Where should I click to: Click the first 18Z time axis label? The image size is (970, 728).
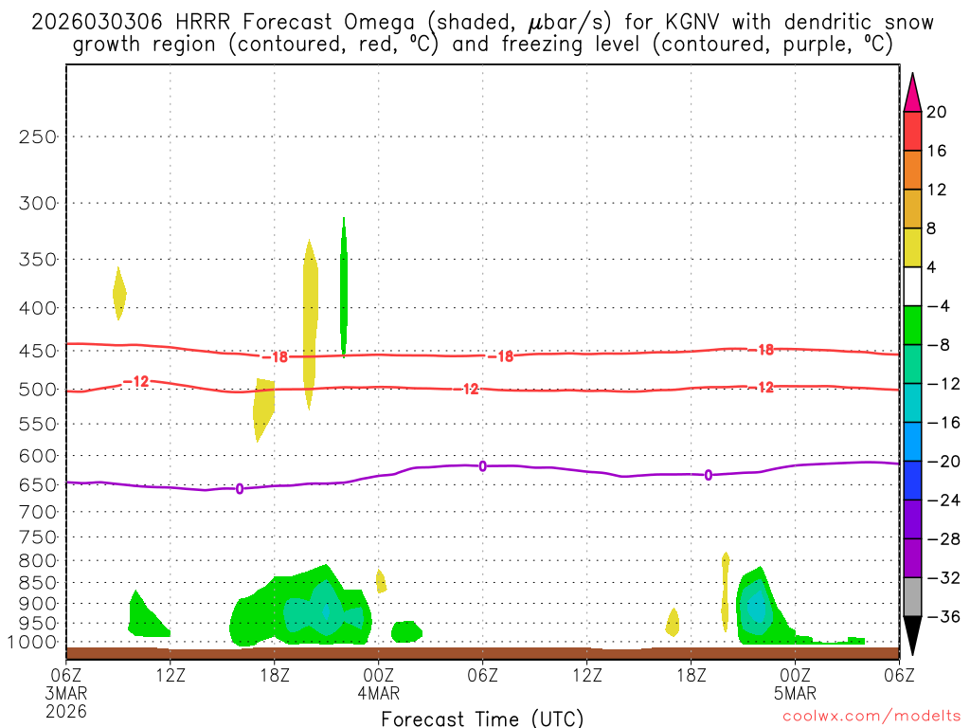pos(275,675)
